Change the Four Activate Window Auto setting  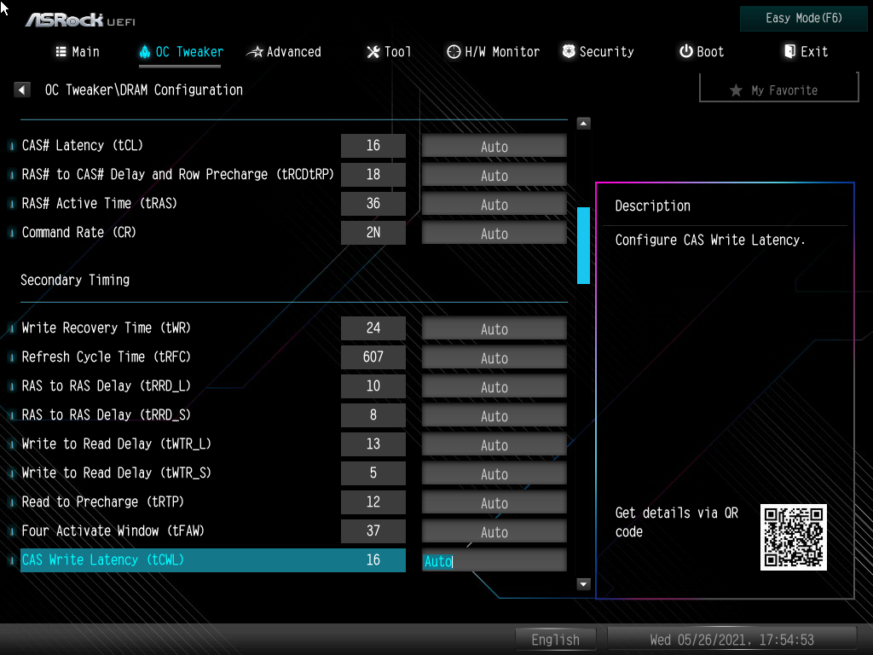coord(494,530)
